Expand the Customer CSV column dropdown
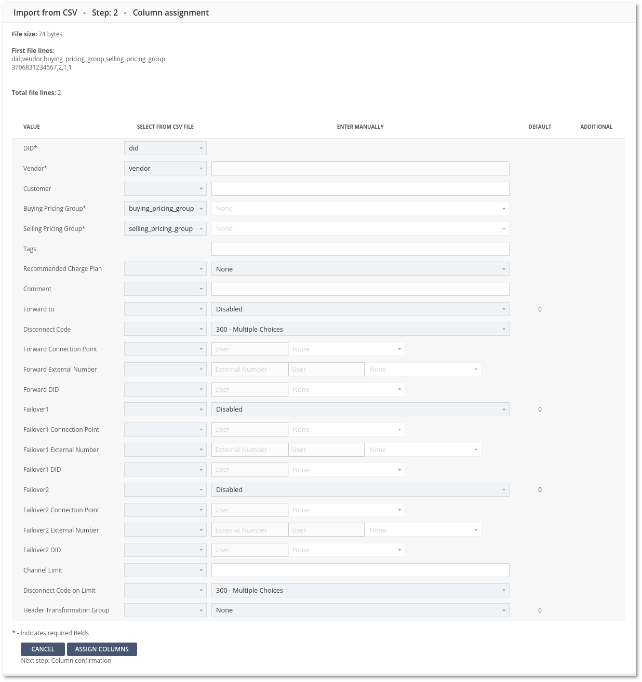 [165, 189]
